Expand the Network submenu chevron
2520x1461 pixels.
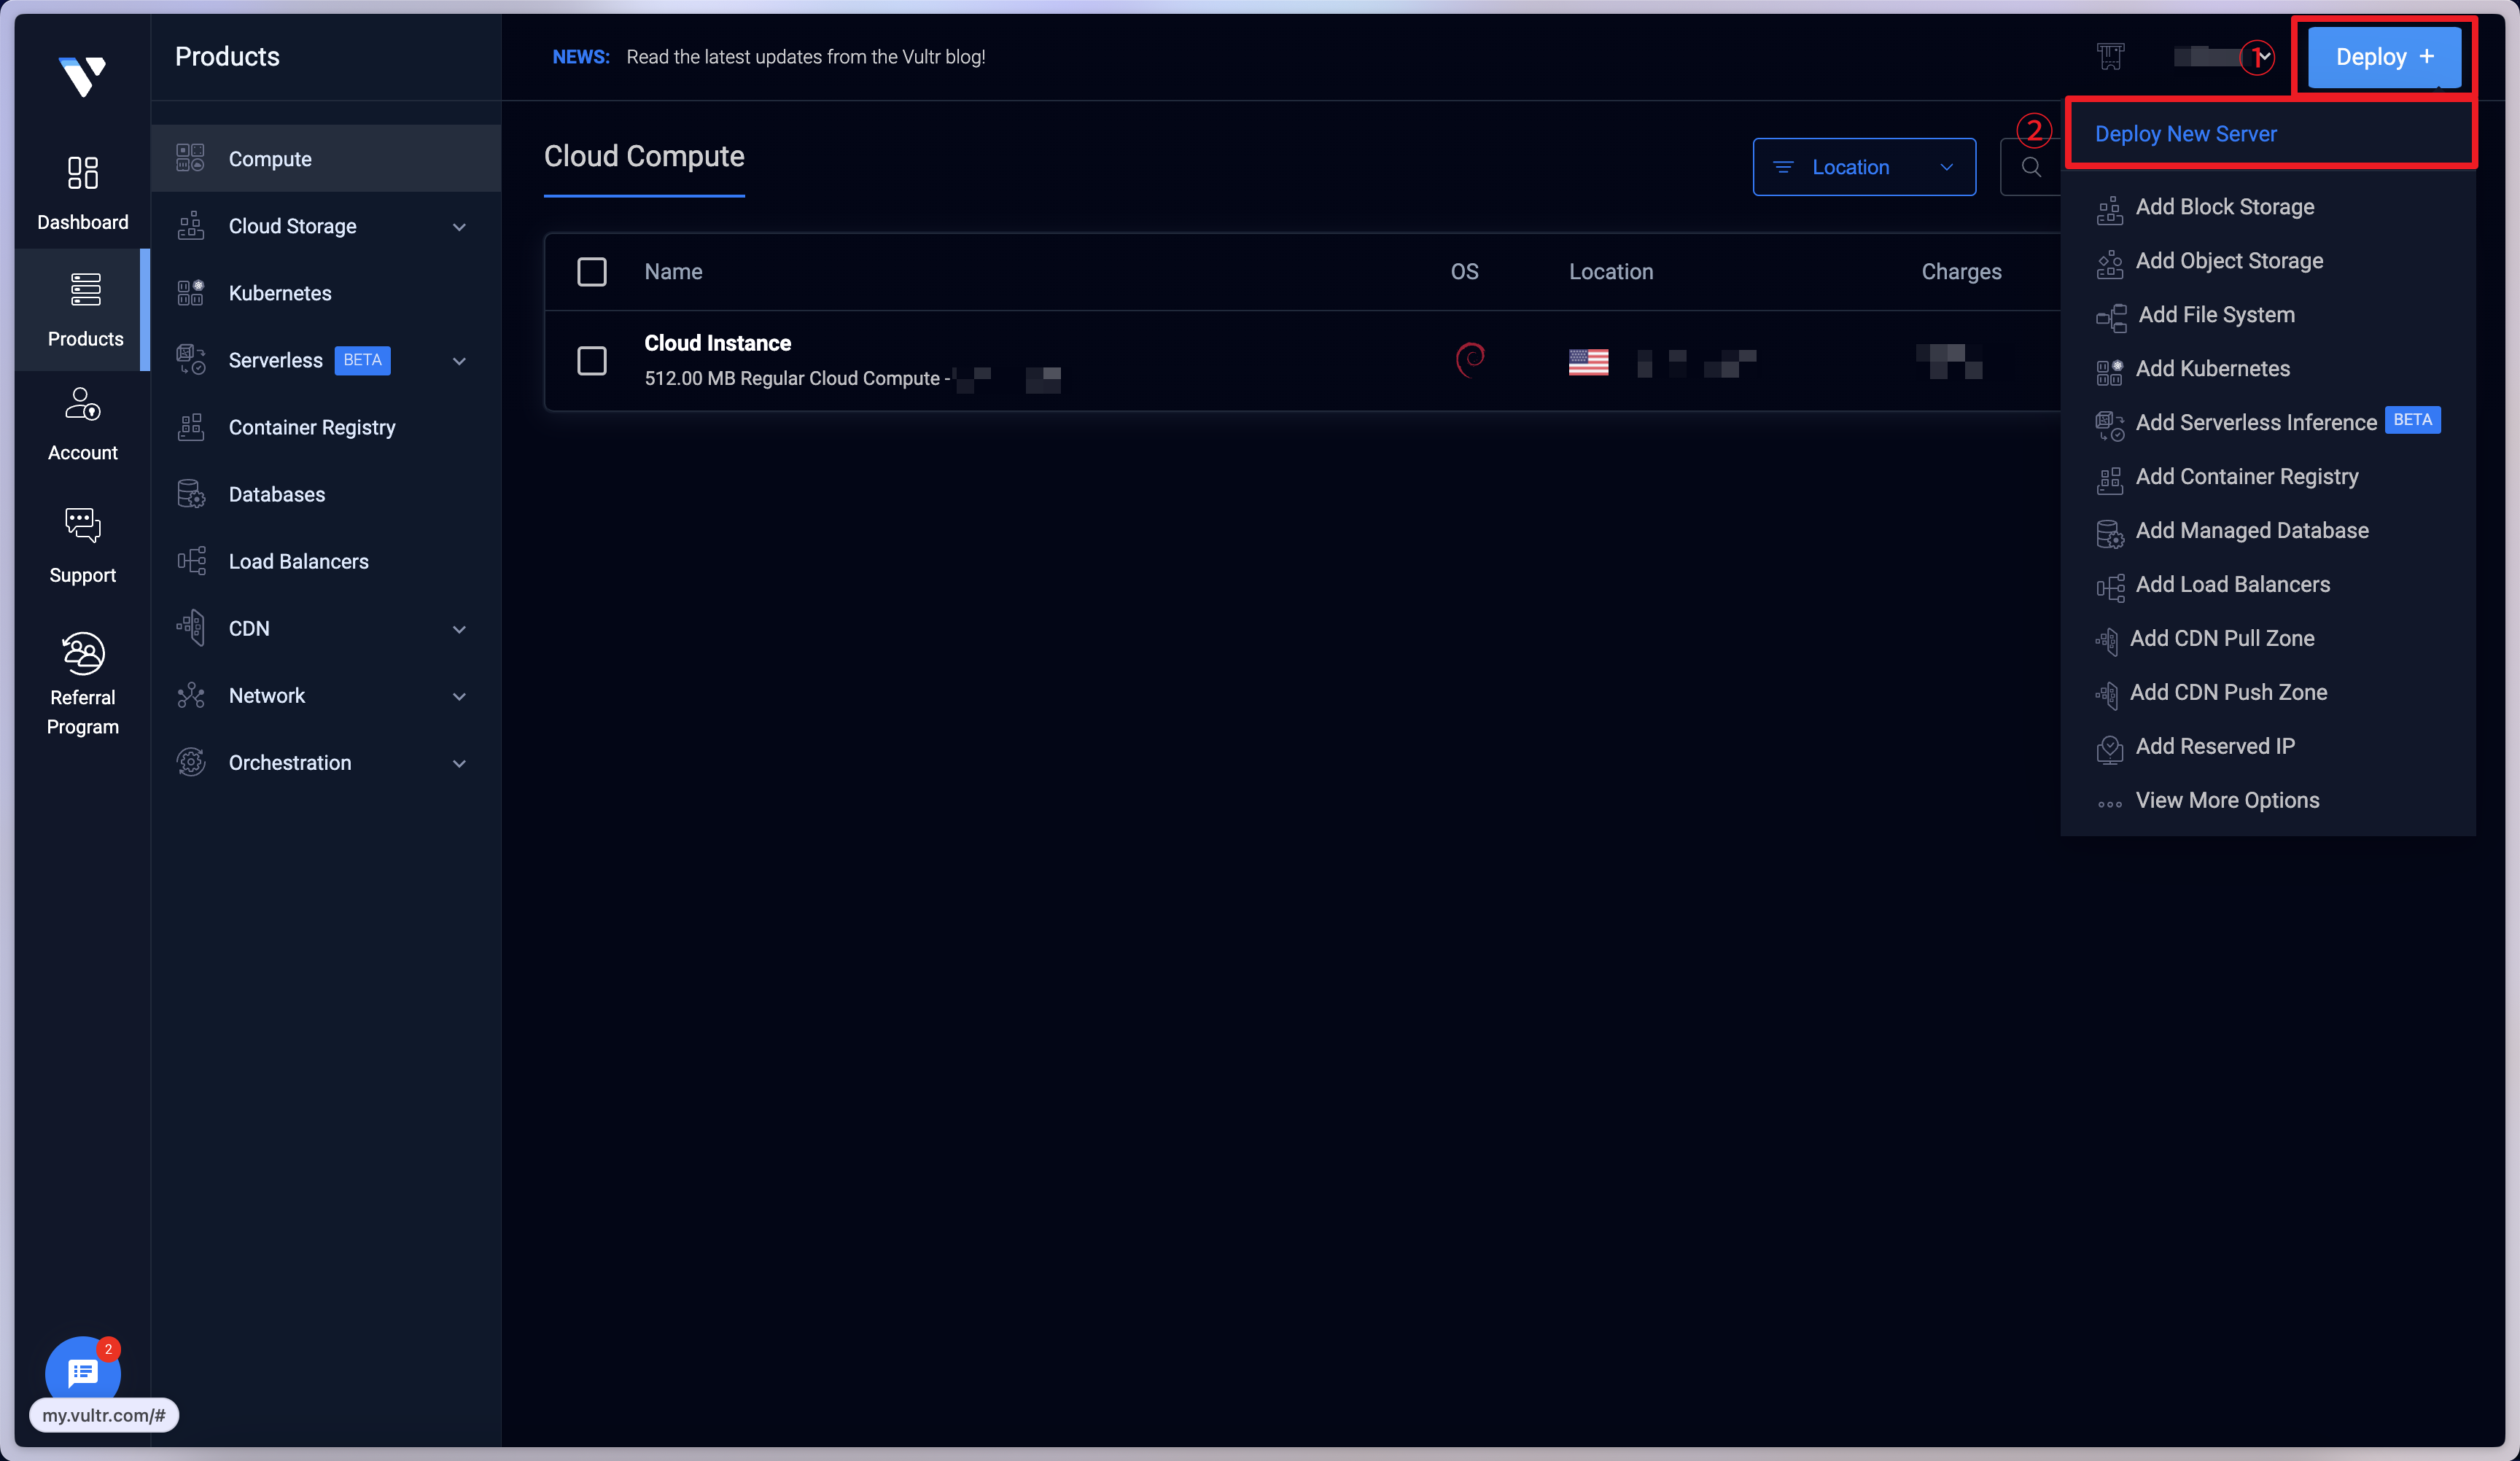click(458, 696)
